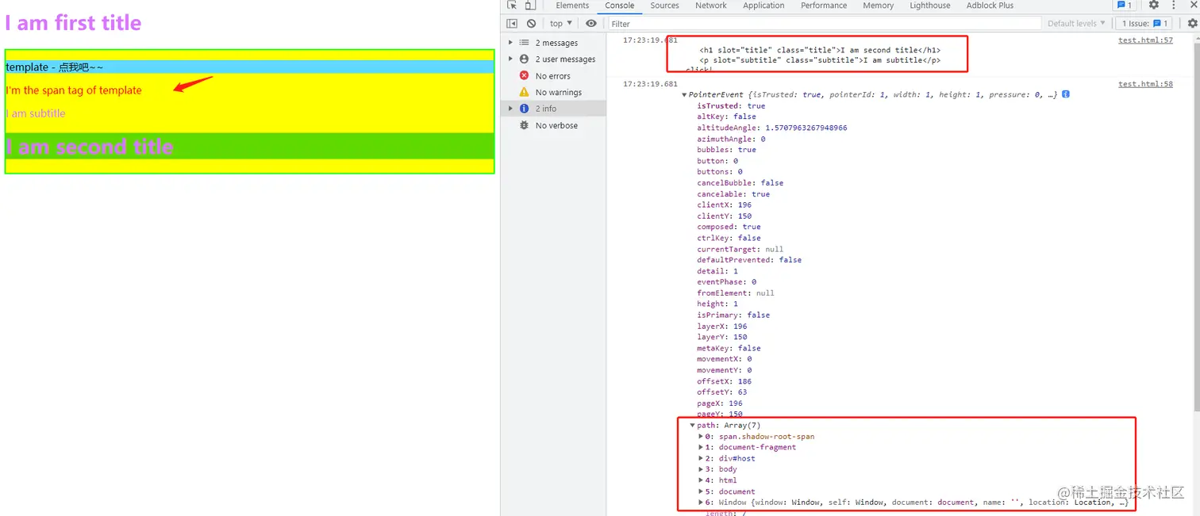This screenshot has width=1200, height=516.
Task: Expand path item 2 div#host
Action: pyautogui.click(x=701, y=459)
